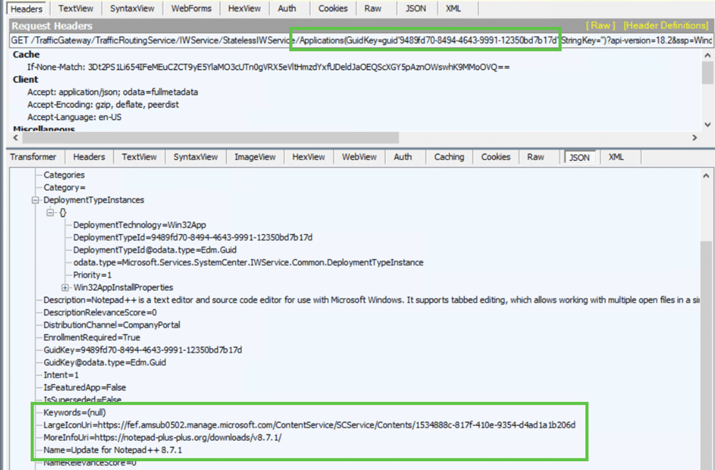
Task: Open the HexView tab in the top pane
Action: (244, 8)
